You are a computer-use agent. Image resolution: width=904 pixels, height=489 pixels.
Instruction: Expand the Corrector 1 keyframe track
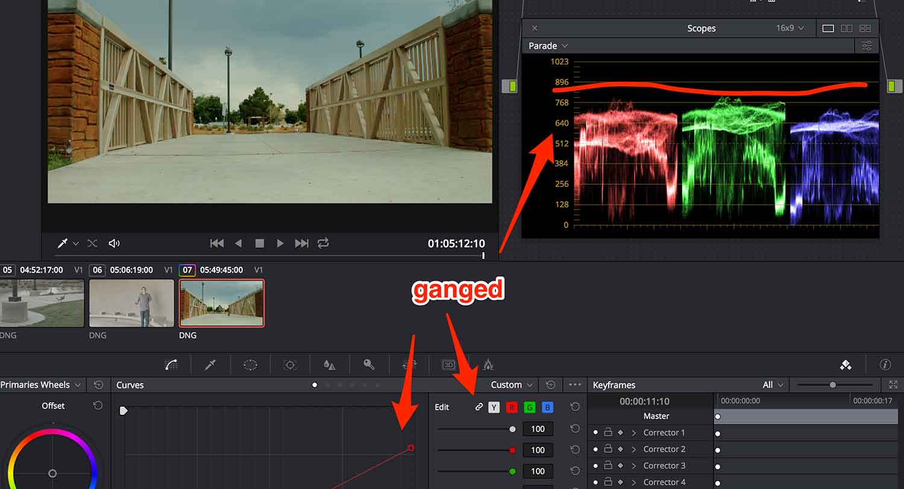(x=634, y=432)
